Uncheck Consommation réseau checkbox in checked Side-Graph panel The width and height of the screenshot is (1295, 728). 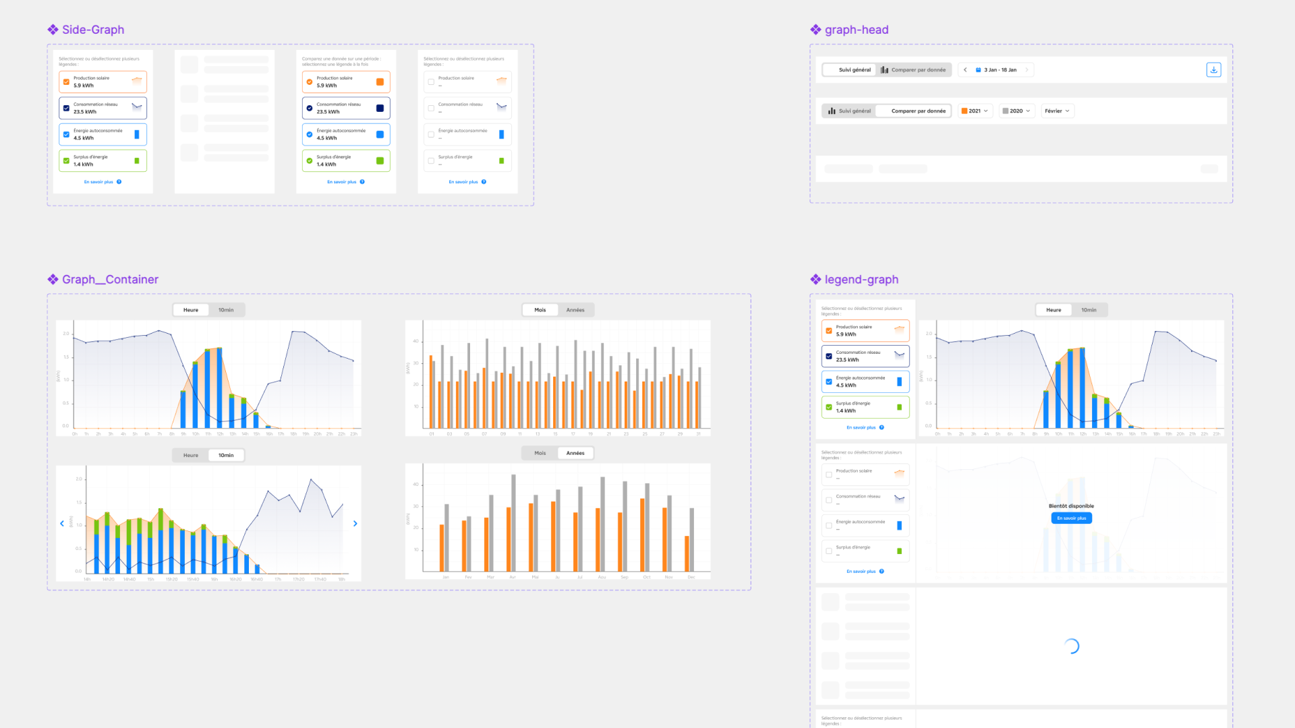click(66, 108)
